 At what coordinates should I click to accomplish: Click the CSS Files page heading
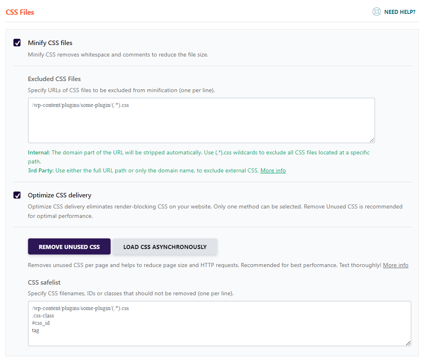pos(20,12)
